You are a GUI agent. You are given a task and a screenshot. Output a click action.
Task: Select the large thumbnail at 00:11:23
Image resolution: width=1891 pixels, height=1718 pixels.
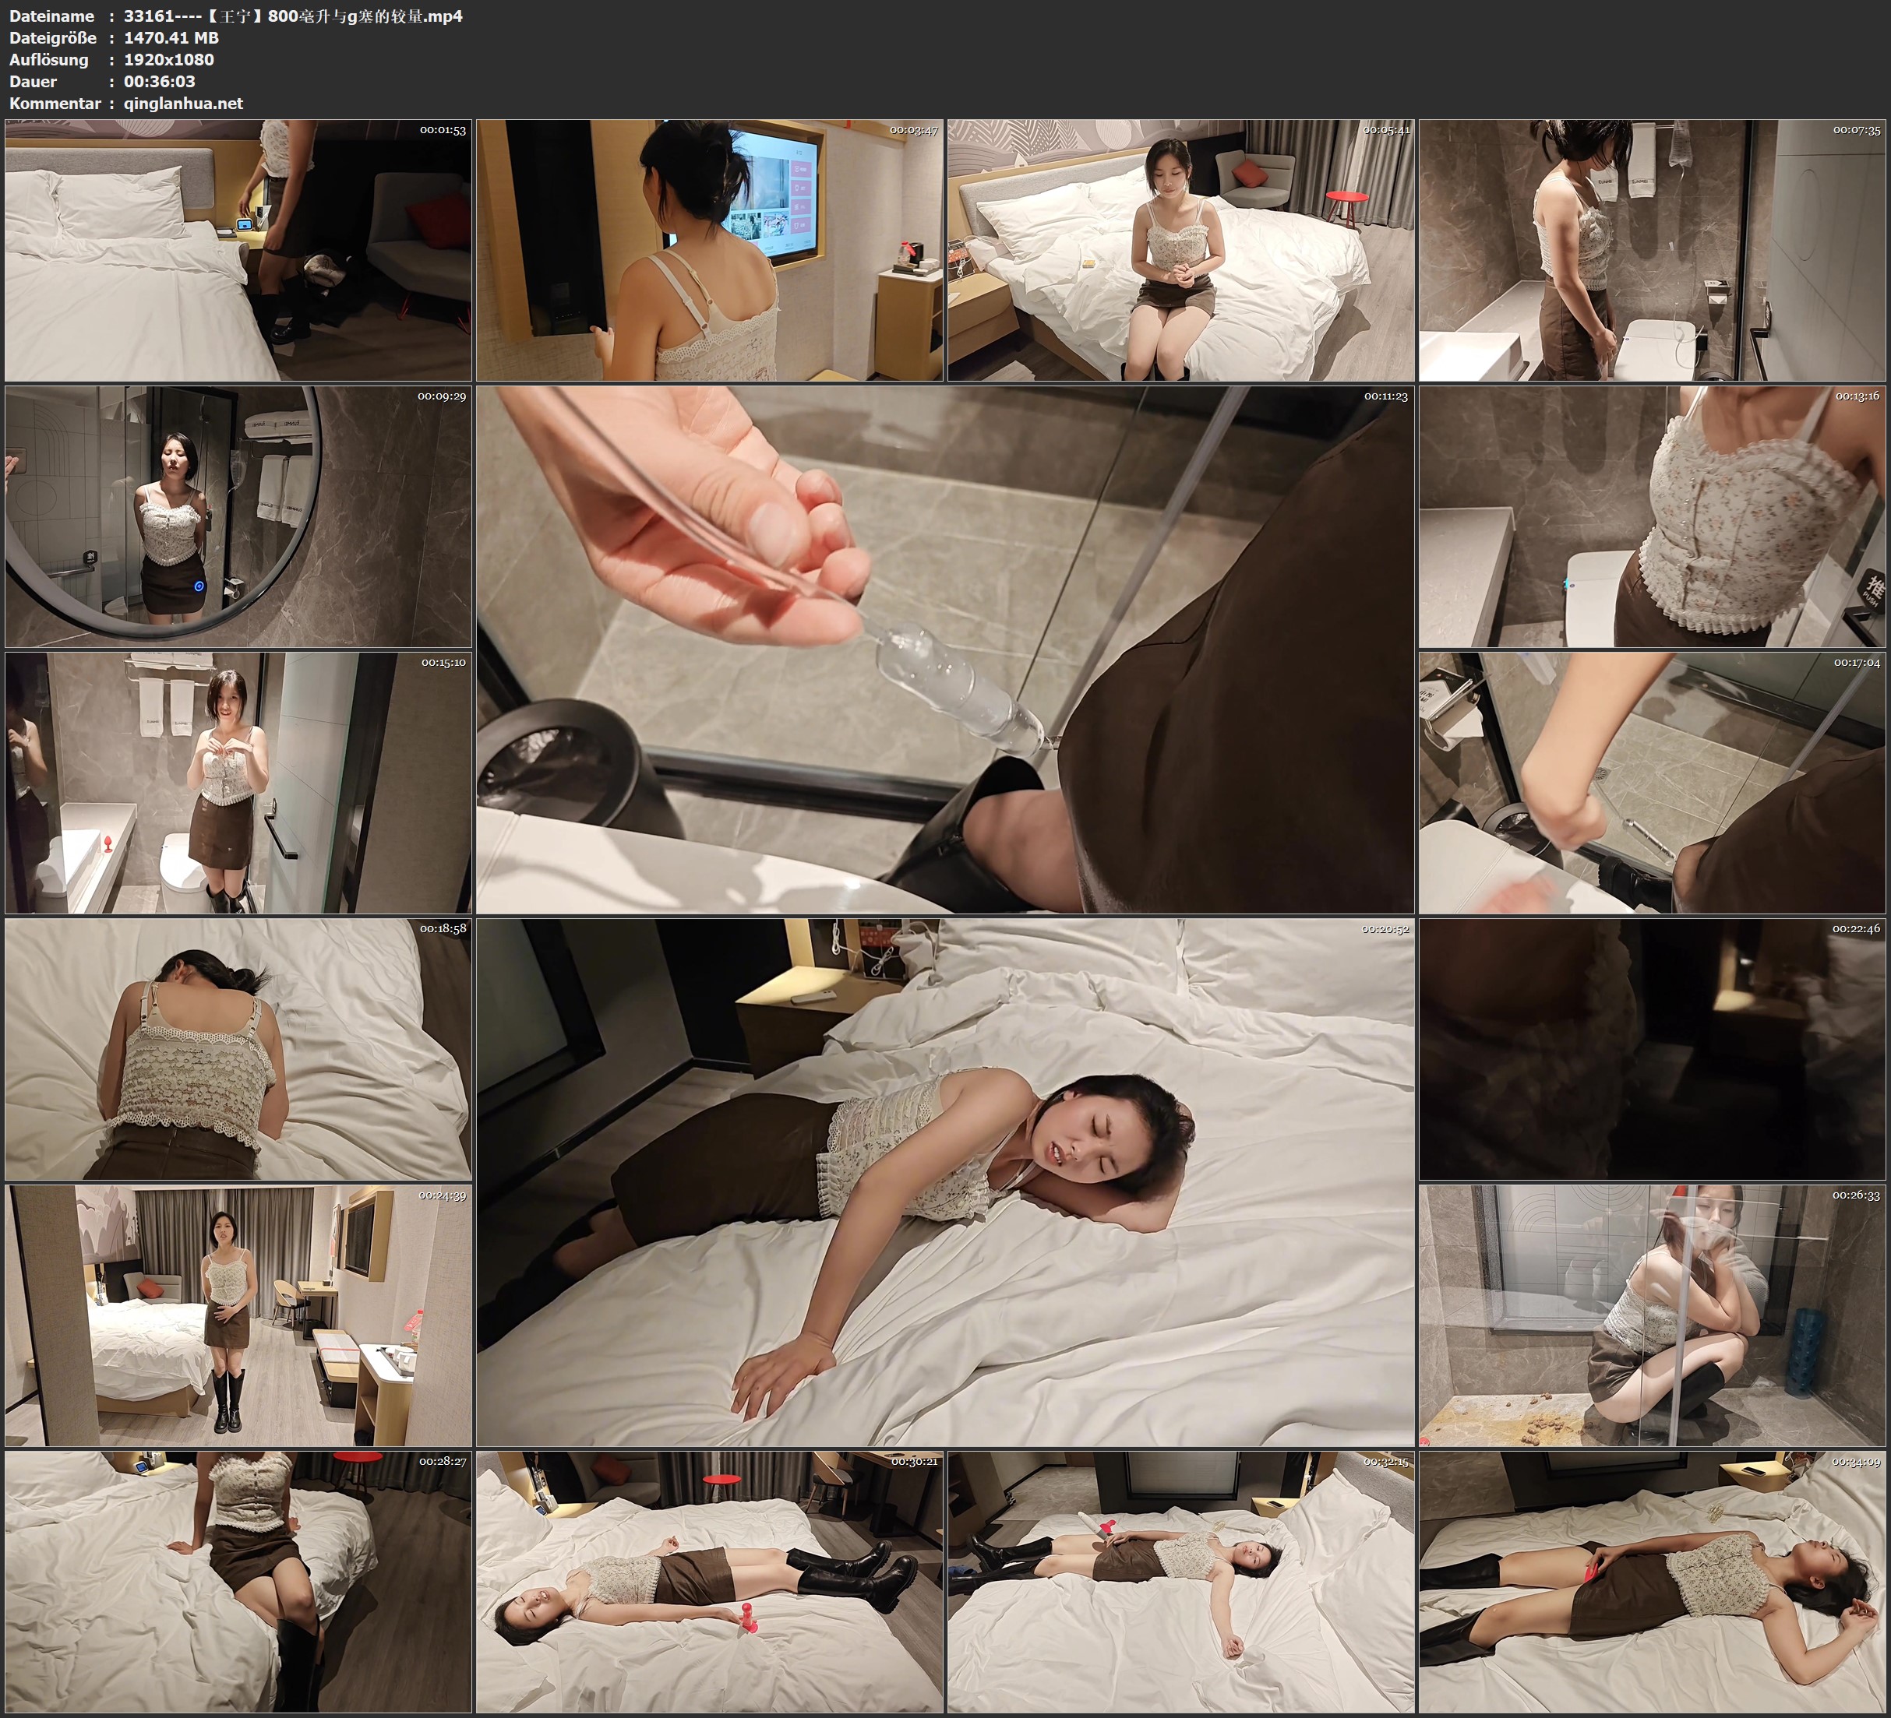click(x=944, y=649)
